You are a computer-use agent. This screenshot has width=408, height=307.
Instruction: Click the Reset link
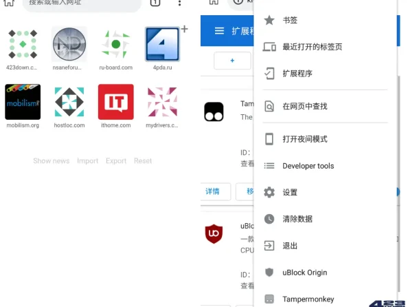pos(143,160)
